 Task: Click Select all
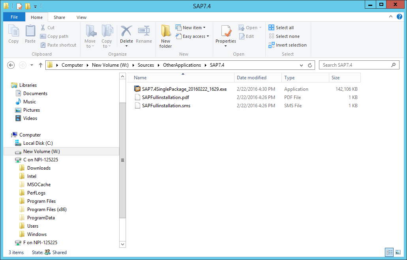tap(281, 28)
